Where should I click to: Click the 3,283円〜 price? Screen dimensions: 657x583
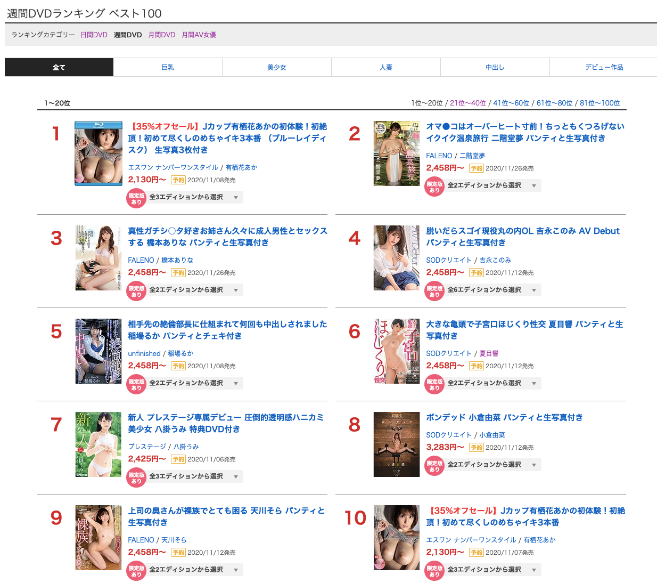point(445,447)
